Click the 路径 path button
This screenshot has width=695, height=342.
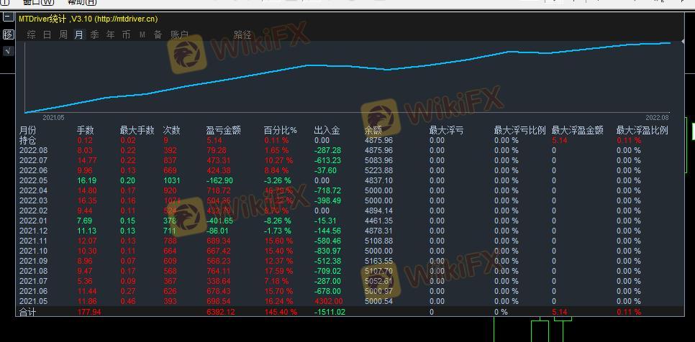pyautogui.click(x=242, y=34)
